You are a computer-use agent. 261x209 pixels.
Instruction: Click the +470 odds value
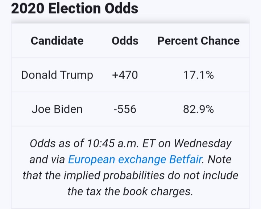(x=125, y=75)
